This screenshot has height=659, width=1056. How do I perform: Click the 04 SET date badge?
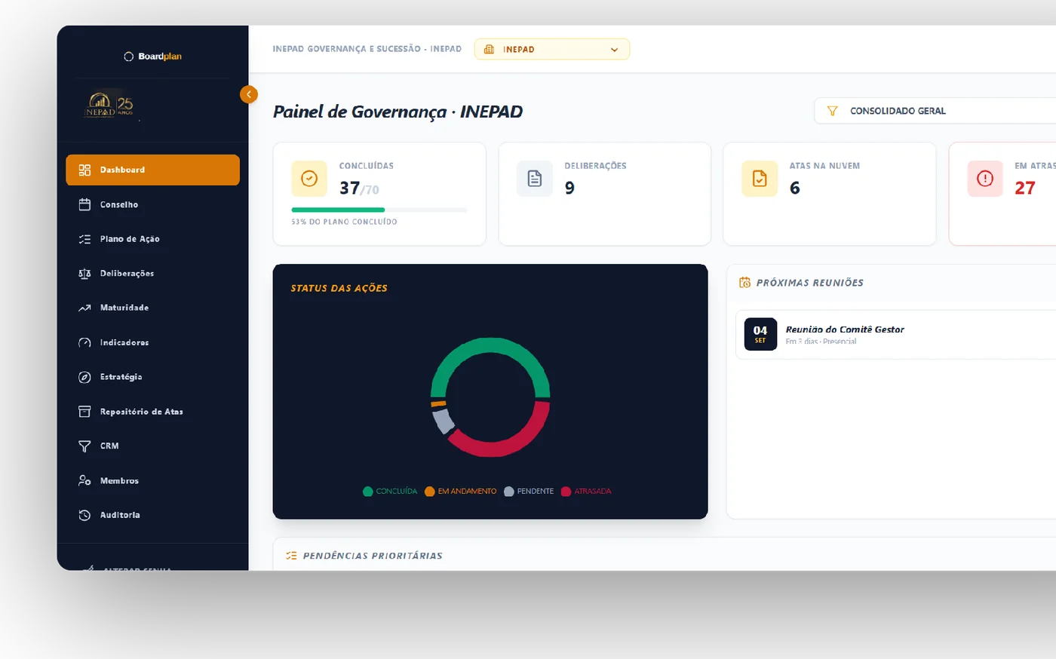point(760,334)
